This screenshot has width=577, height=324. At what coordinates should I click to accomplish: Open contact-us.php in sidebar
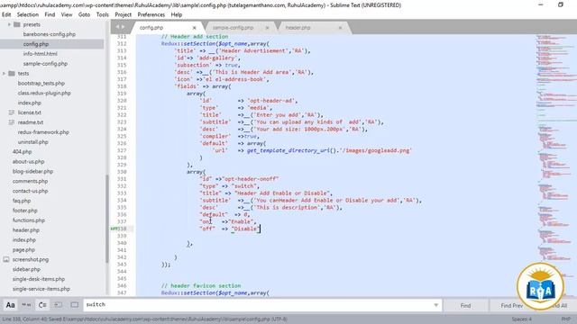tap(30, 191)
